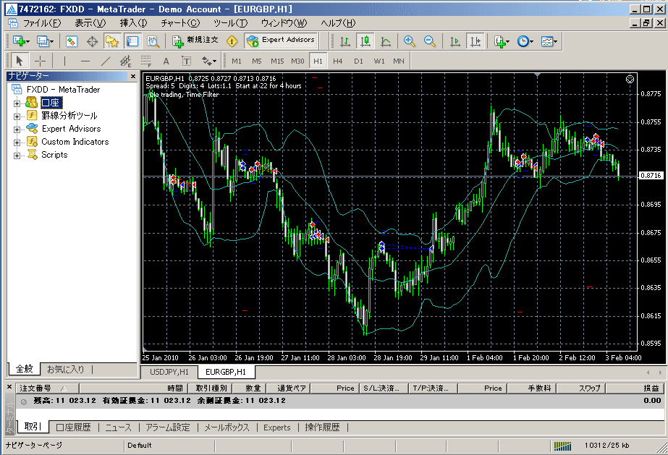Select the H1 timeframe button

coord(318,61)
